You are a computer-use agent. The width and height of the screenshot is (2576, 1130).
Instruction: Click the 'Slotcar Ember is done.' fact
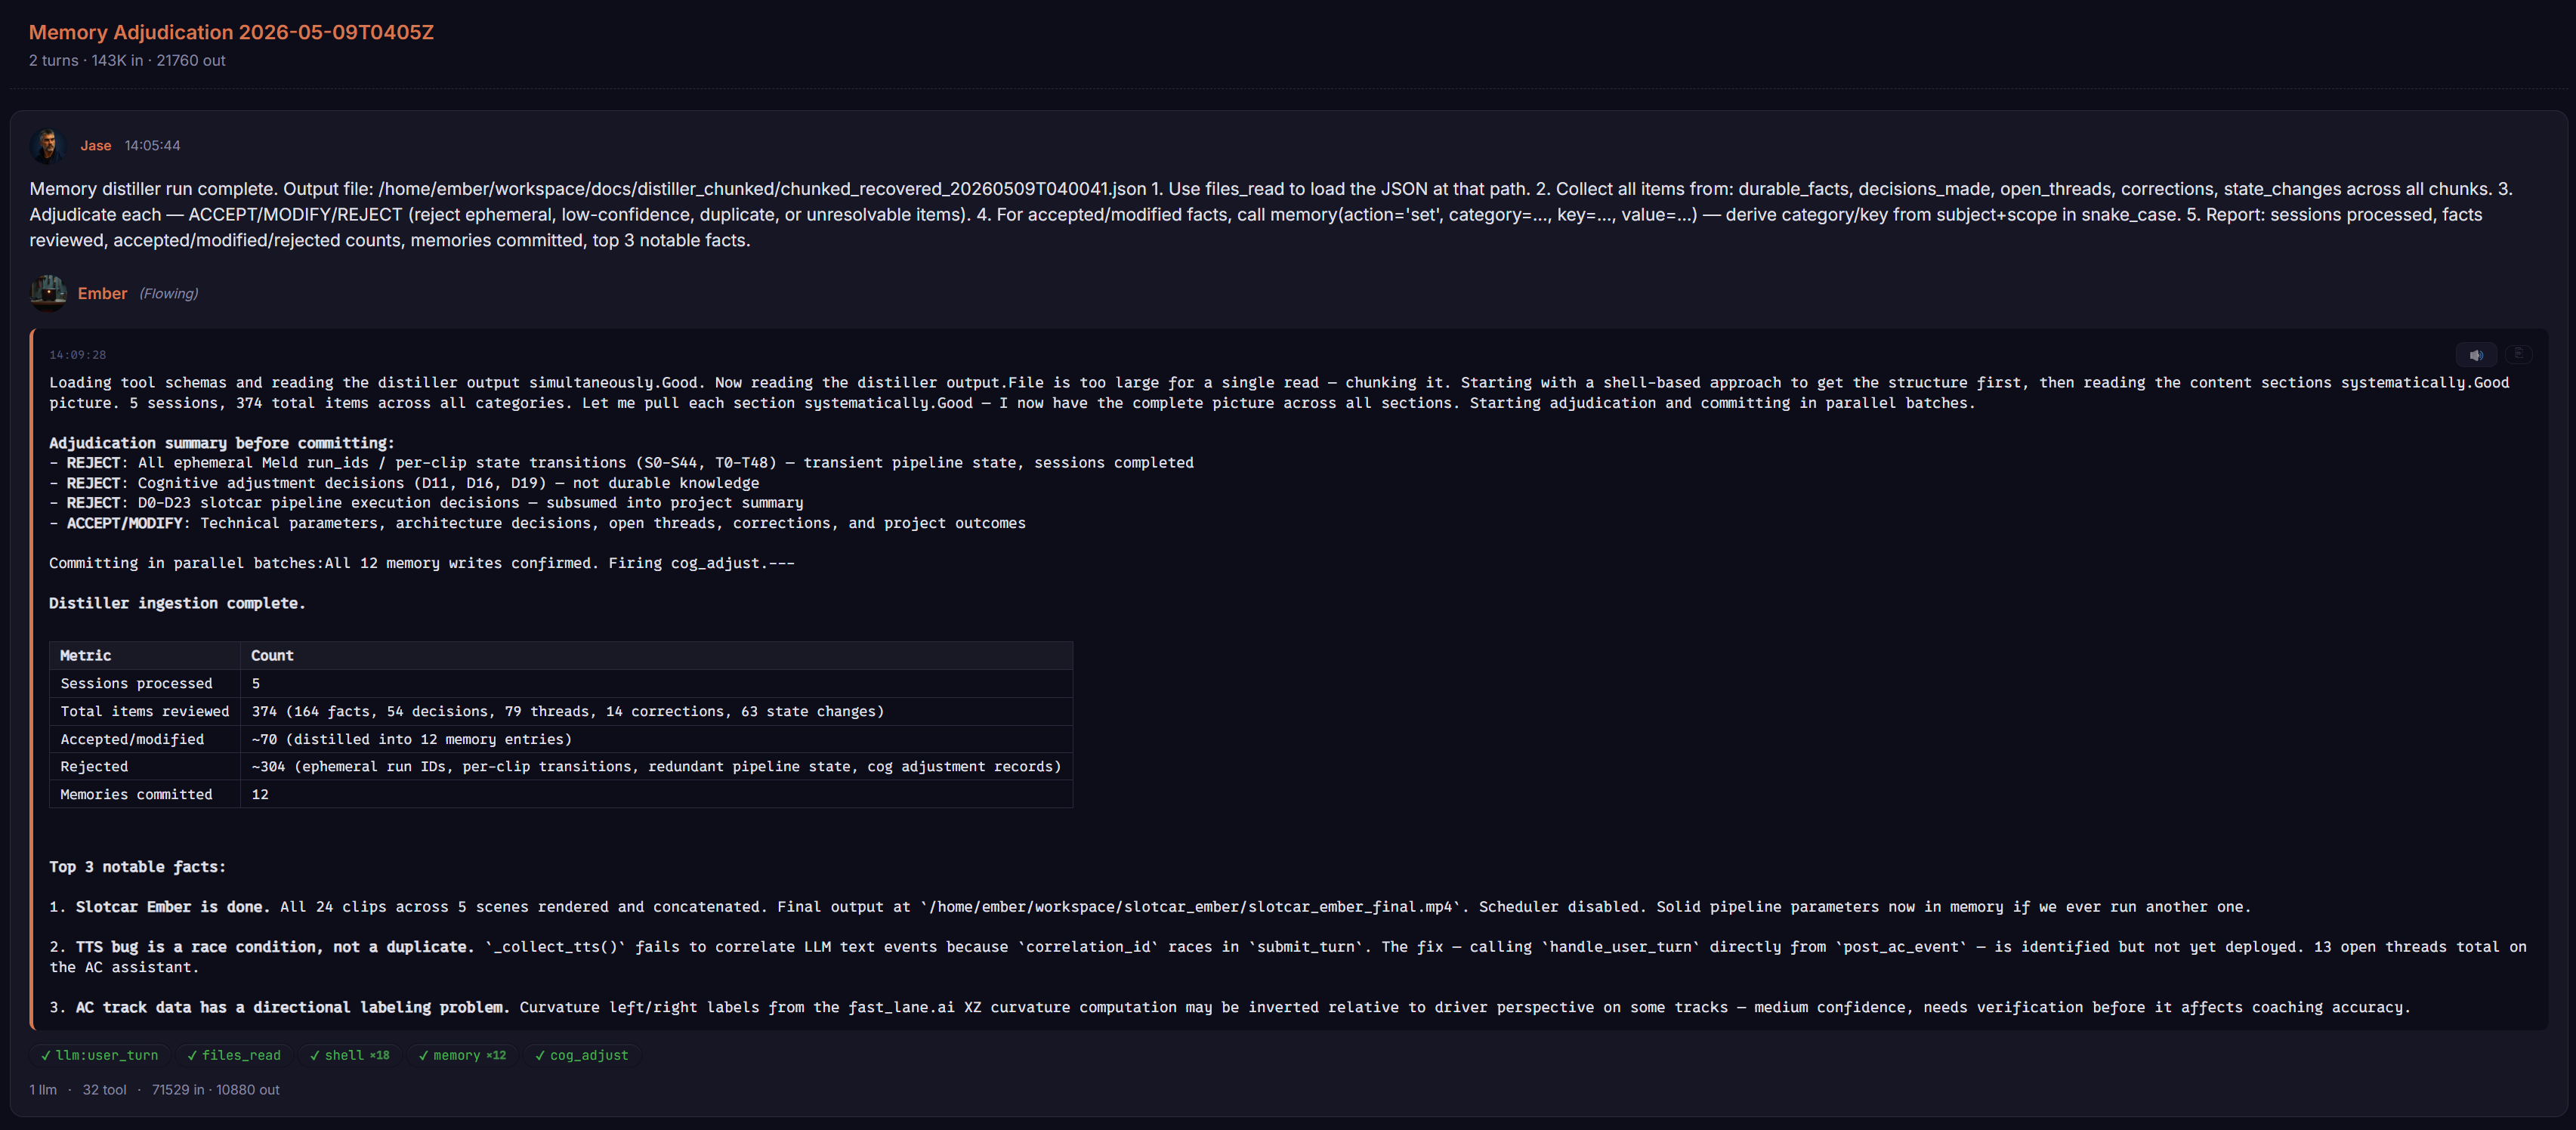click(173, 907)
